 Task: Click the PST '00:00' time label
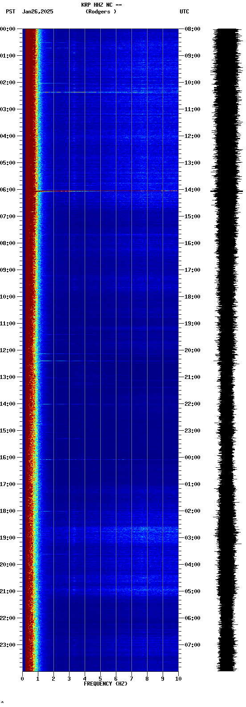pyautogui.click(x=8, y=29)
